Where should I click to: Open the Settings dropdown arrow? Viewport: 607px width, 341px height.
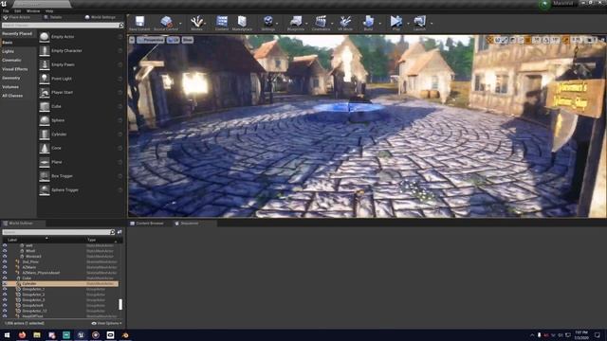(277, 23)
